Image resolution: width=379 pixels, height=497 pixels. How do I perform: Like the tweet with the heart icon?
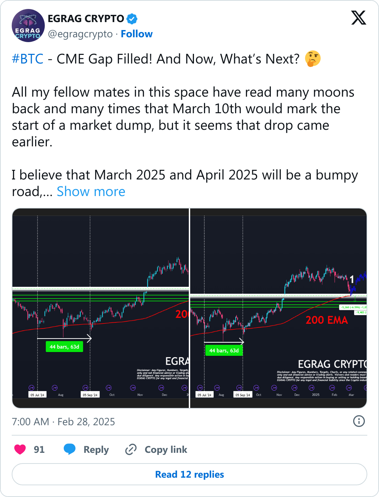pos(20,449)
